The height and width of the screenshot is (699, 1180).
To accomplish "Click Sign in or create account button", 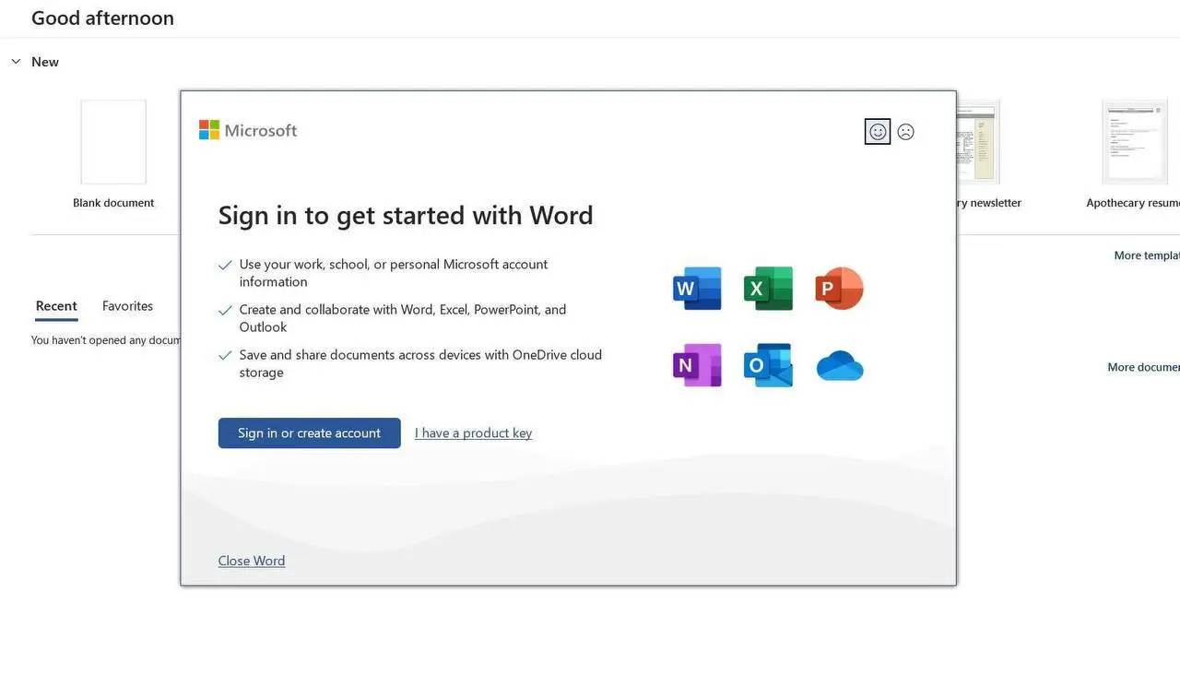I will [x=310, y=433].
